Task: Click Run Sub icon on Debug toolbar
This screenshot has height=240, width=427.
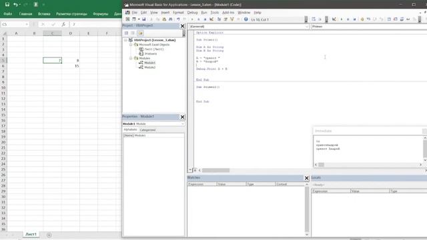Action: [x=342, y=19]
